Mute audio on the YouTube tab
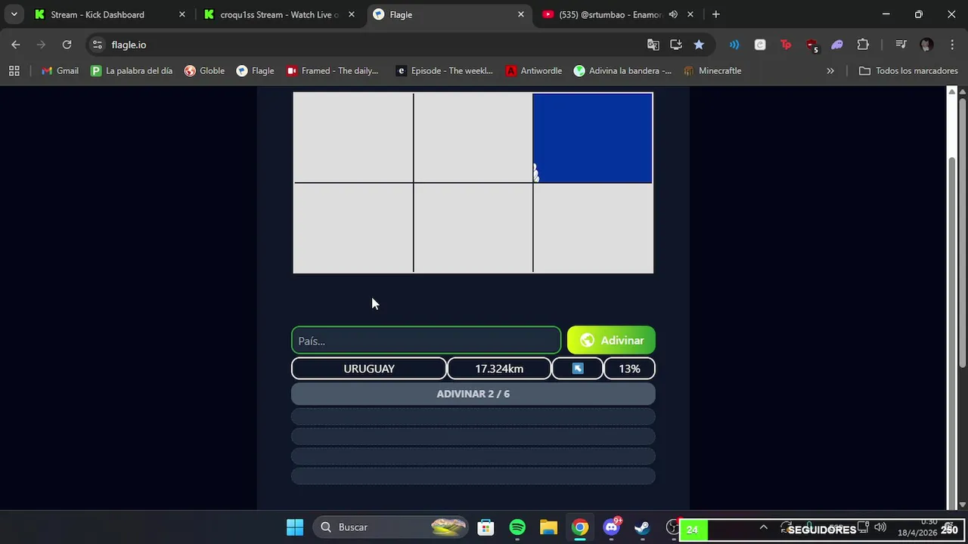This screenshot has height=544, width=968. pyautogui.click(x=673, y=14)
